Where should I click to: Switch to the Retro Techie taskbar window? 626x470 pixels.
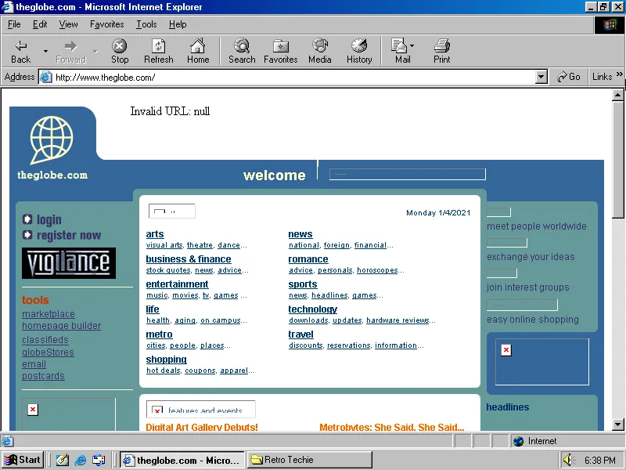(308, 459)
